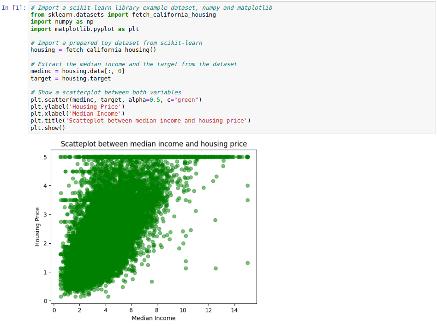Click the y-axis tick label 3
The width and height of the screenshot is (437, 326).
tap(45, 215)
